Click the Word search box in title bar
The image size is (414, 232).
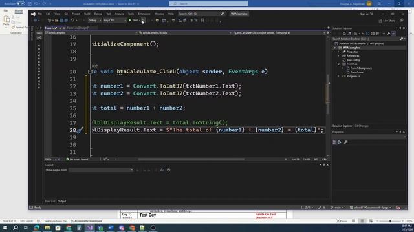click(208, 4)
